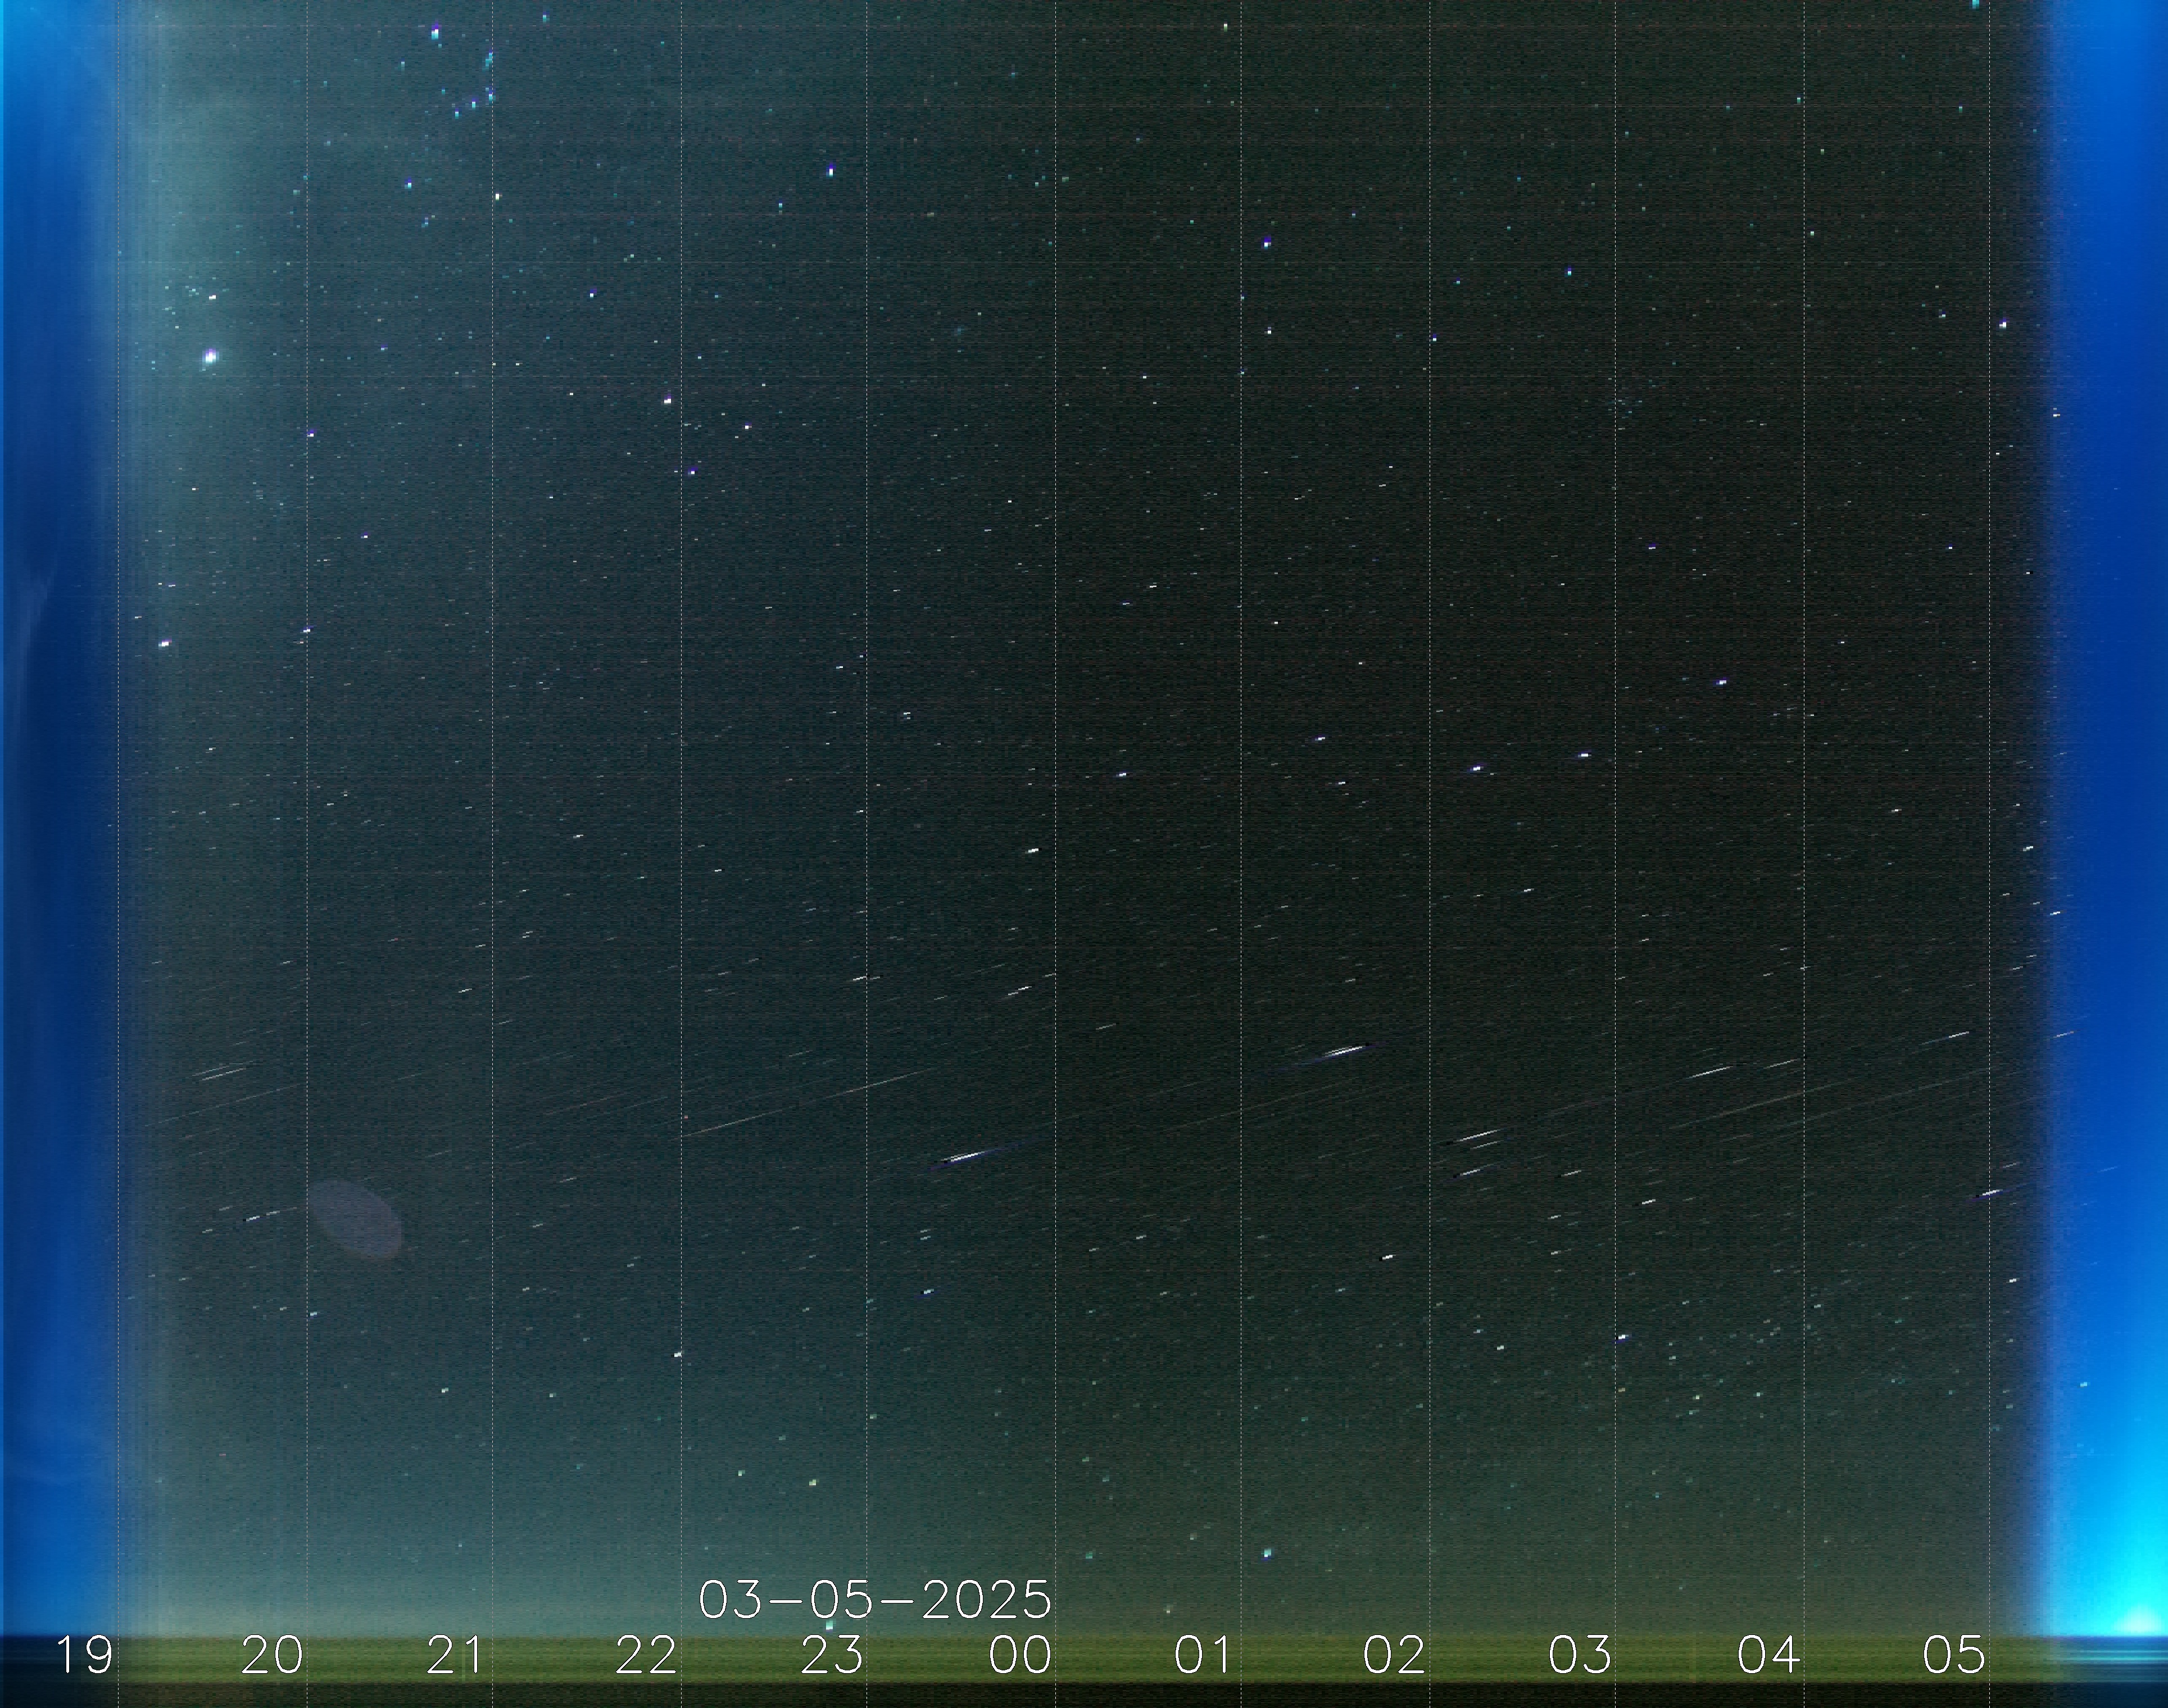Click the cyan star low above the 01 label

[1267, 1553]
